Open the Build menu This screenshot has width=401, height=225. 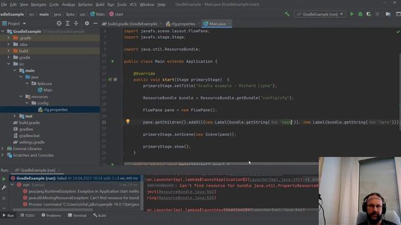click(x=100, y=4)
